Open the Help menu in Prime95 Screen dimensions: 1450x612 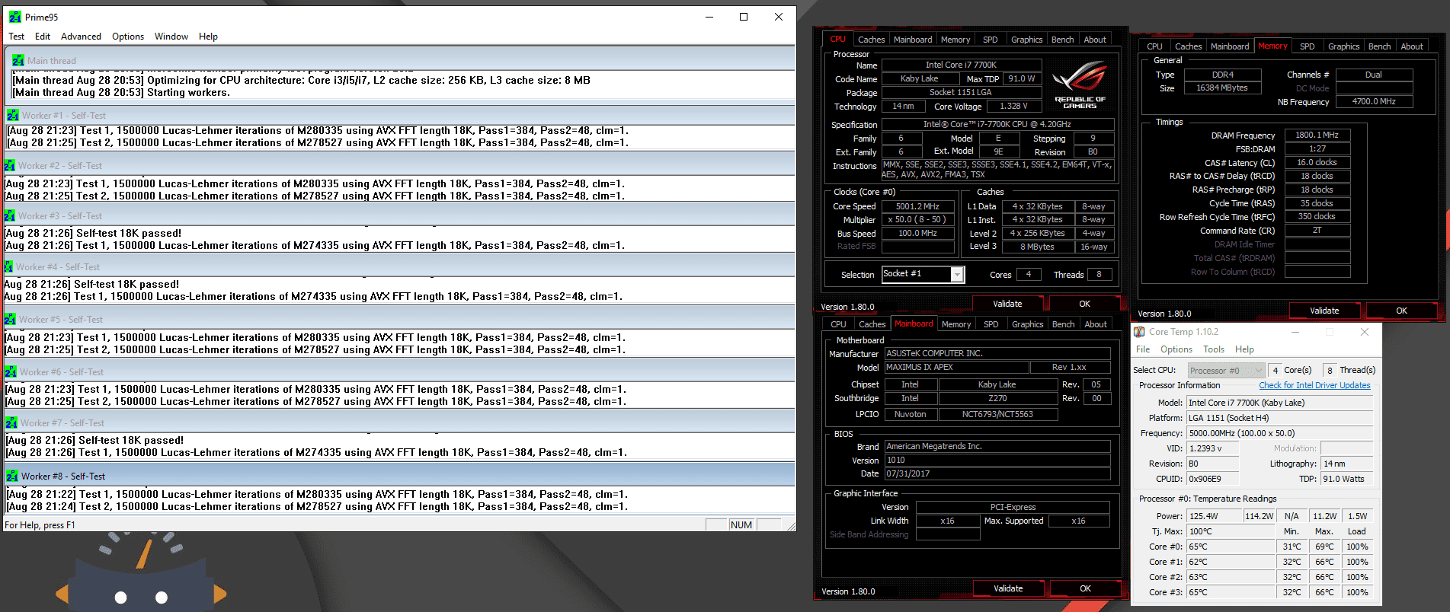208,37
